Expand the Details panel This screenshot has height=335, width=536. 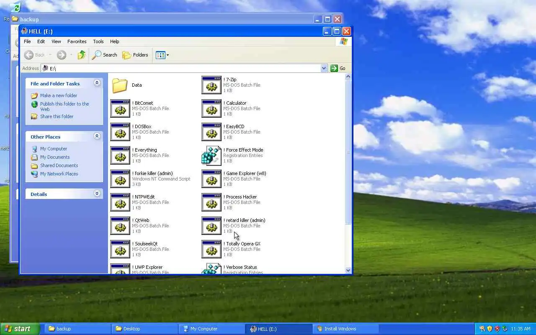coord(97,193)
